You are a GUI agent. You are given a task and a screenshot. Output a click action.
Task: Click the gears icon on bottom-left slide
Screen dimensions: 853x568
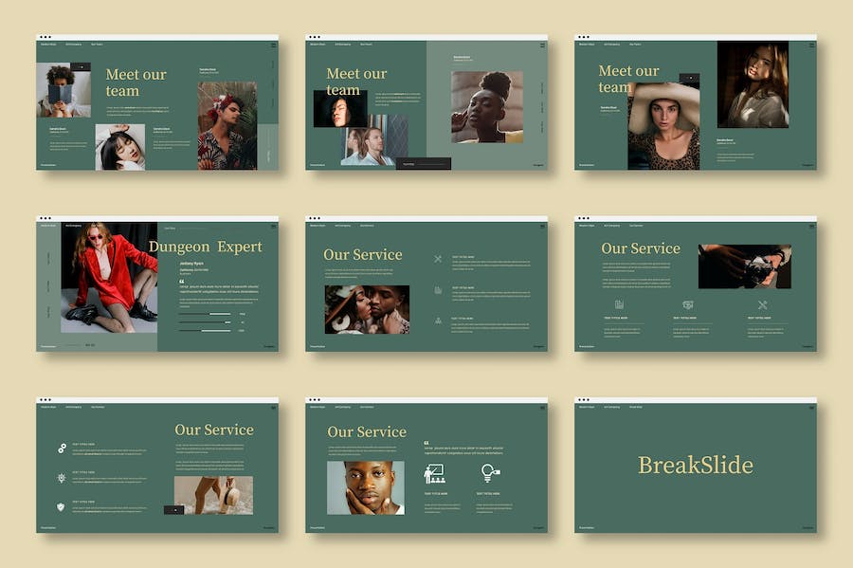point(62,448)
